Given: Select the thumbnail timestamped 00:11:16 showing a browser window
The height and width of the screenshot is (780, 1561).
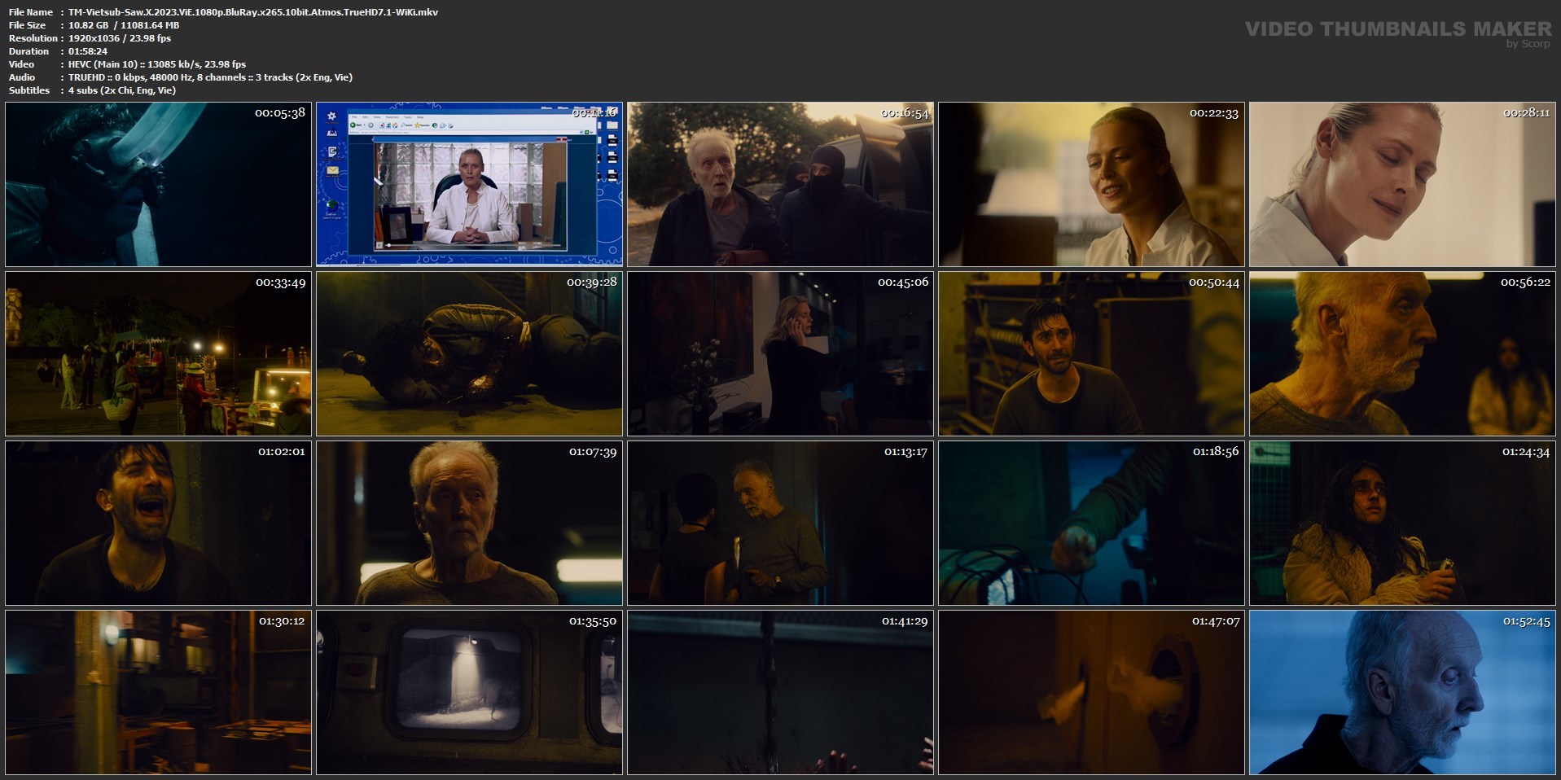Looking at the screenshot, I should pyautogui.click(x=469, y=184).
